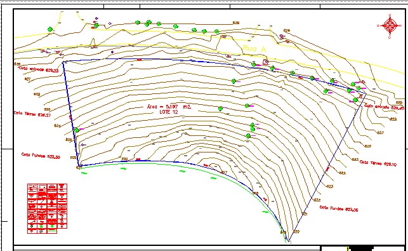Click the green tree on the lot's west boundary
The width and height of the screenshot is (408, 251).
coord(77,130)
